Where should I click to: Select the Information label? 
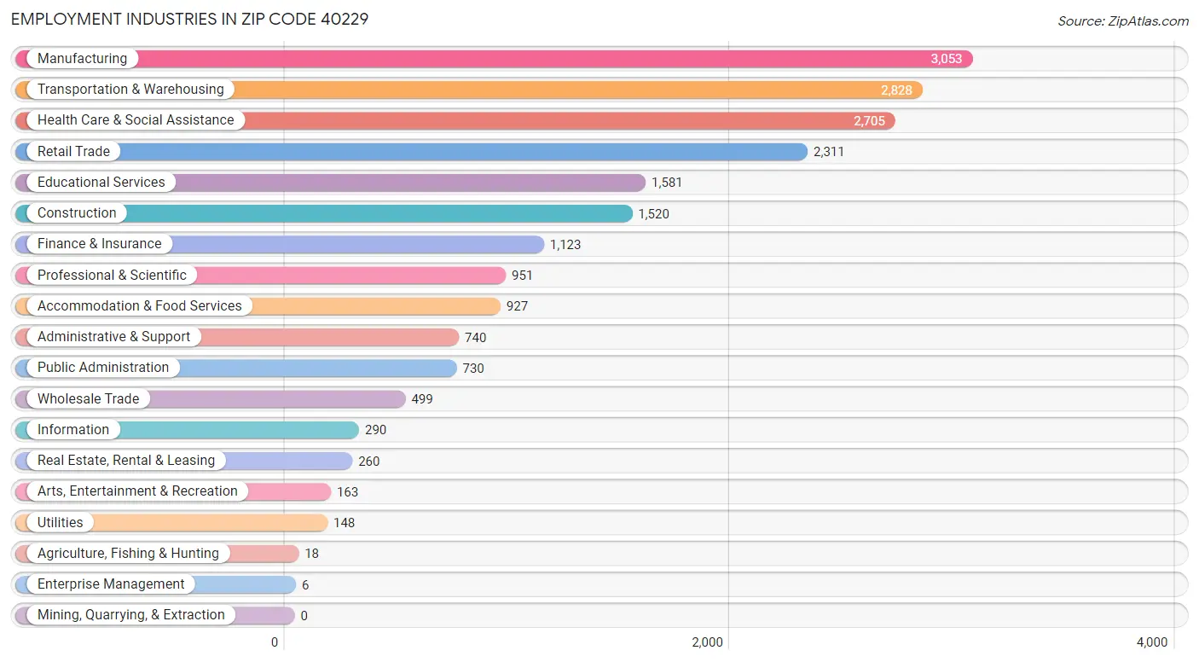(x=73, y=430)
